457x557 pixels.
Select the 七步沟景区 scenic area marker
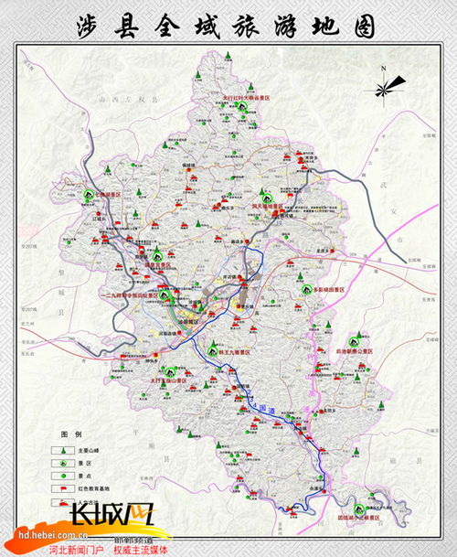(x=89, y=194)
